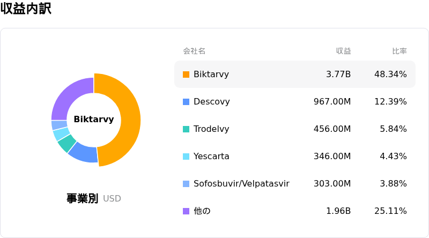Click the Descovy row label
This screenshot has height=238, width=429.
click(211, 101)
